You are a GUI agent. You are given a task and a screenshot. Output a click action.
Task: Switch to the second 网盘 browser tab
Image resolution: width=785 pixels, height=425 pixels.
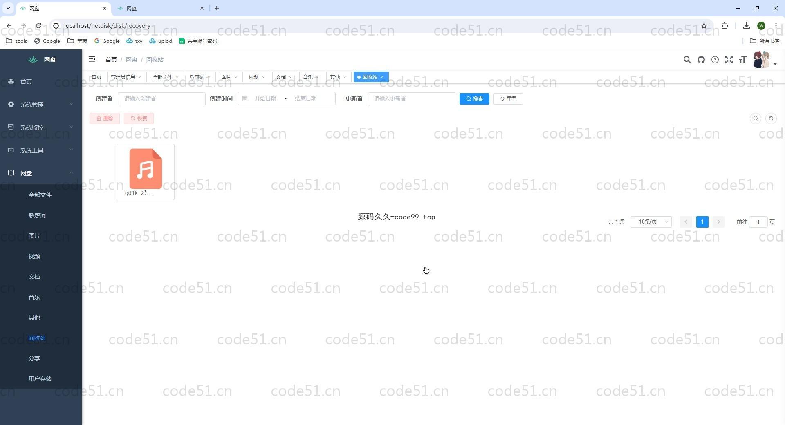pos(160,8)
